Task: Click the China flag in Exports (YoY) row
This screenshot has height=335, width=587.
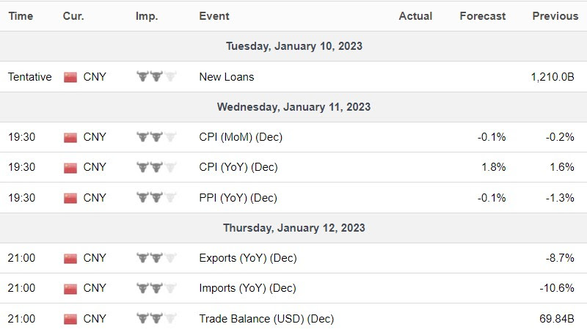Action: coord(70,258)
